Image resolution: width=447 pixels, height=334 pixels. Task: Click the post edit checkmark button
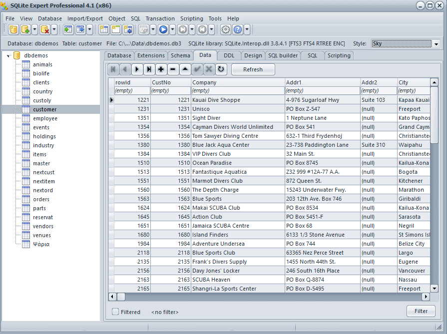[197, 69]
